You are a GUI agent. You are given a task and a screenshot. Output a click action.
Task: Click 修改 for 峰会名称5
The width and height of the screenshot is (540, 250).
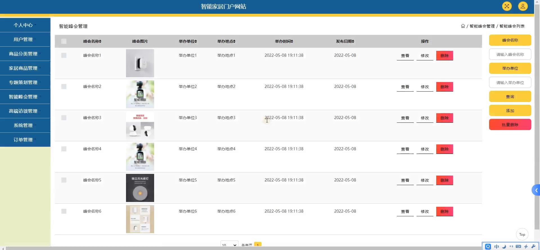[x=425, y=180]
